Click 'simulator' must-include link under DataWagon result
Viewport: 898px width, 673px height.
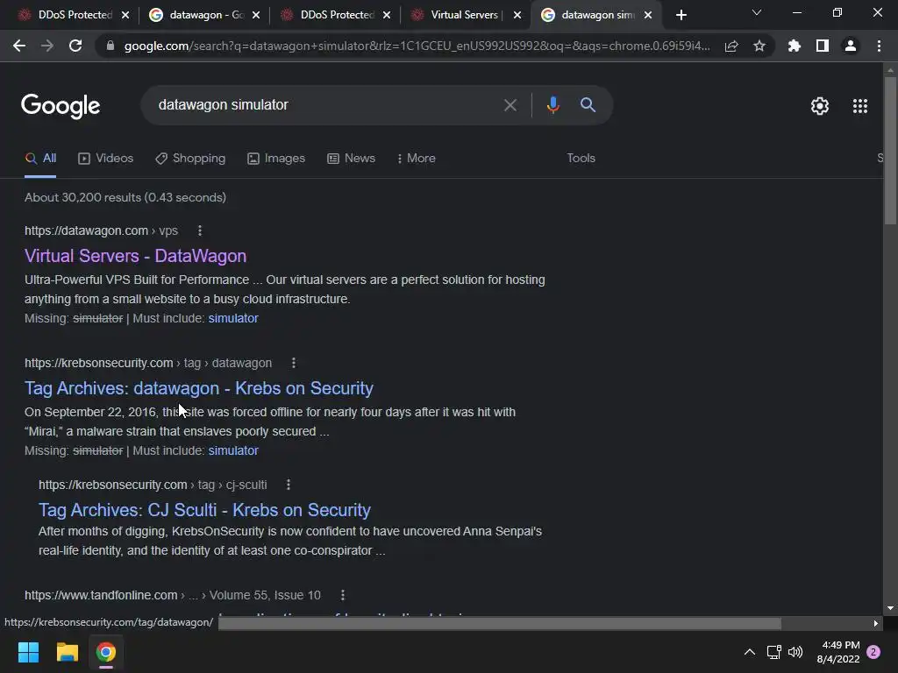coord(233,318)
